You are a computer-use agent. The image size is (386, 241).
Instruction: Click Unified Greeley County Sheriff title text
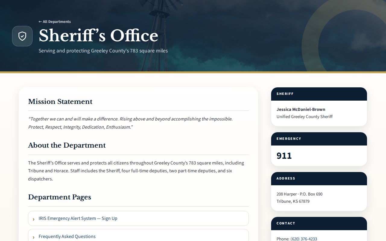point(305,117)
